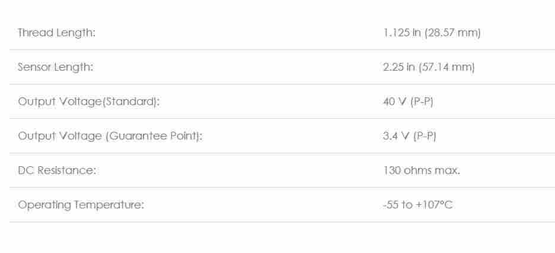Select the 2.25 in sensor value

coord(399,67)
